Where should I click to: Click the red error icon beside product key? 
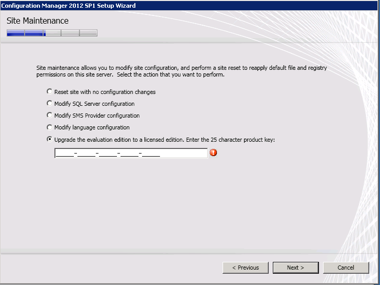pyautogui.click(x=213, y=153)
